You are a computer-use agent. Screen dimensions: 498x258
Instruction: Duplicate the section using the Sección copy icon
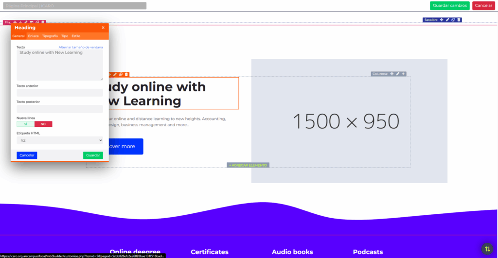pyautogui.click(x=453, y=20)
